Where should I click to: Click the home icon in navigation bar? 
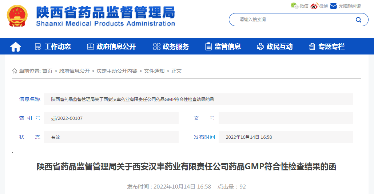click(x=16, y=47)
